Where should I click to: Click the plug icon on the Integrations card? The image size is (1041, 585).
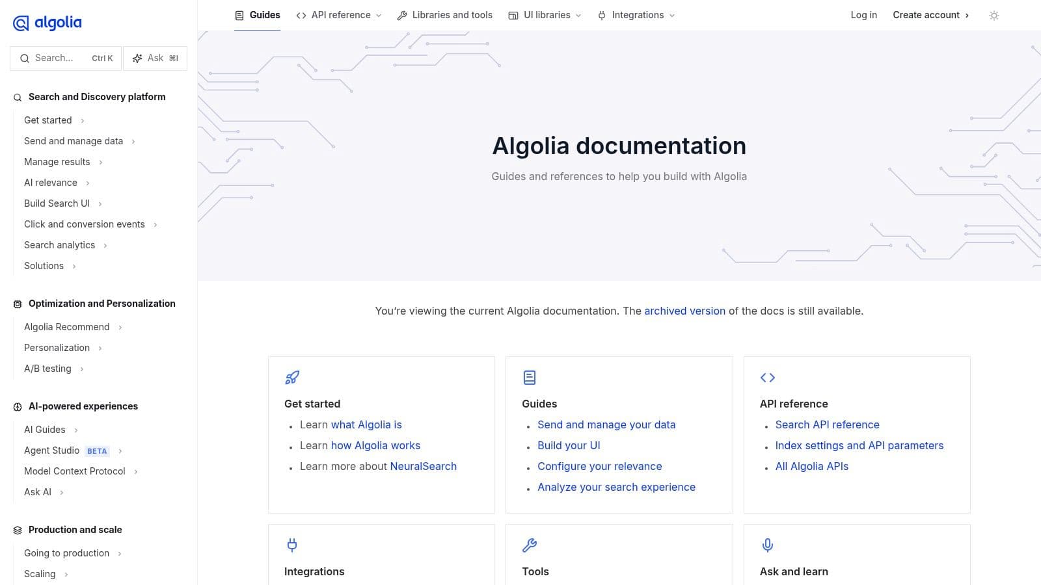point(292,545)
